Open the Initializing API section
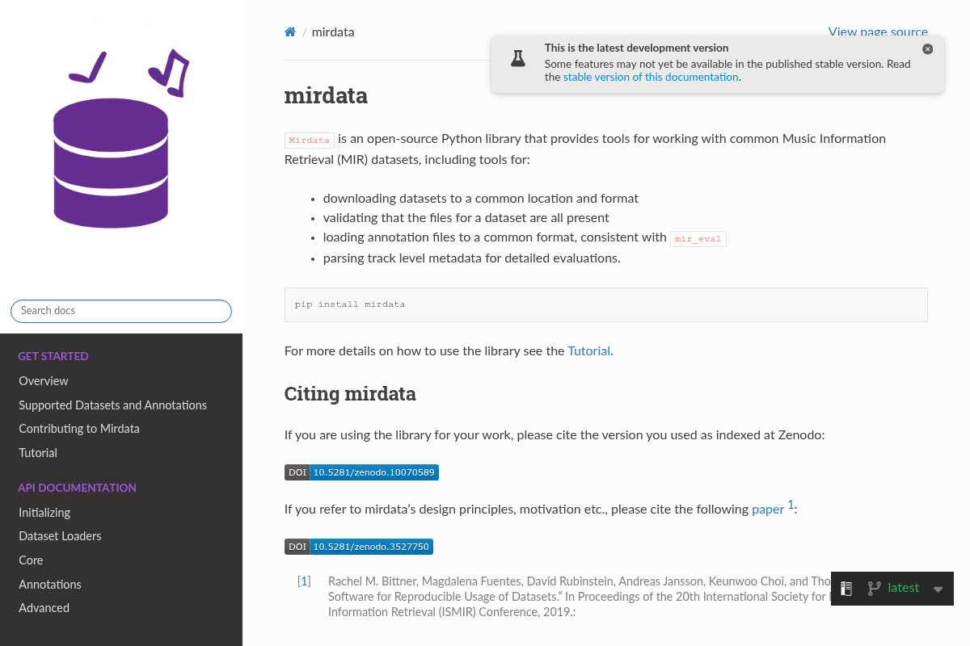970x646 pixels. pyautogui.click(x=44, y=513)
